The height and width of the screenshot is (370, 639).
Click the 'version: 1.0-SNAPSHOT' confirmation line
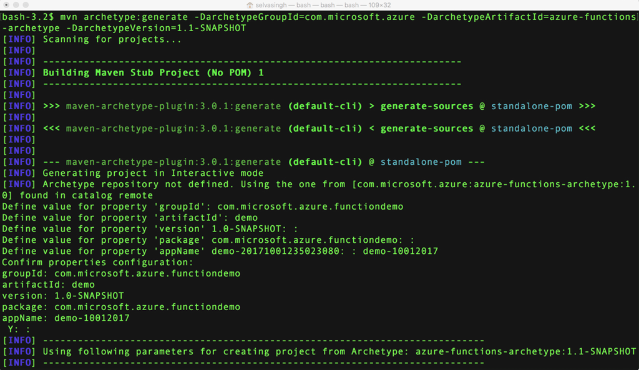click(x=63, y=296)
